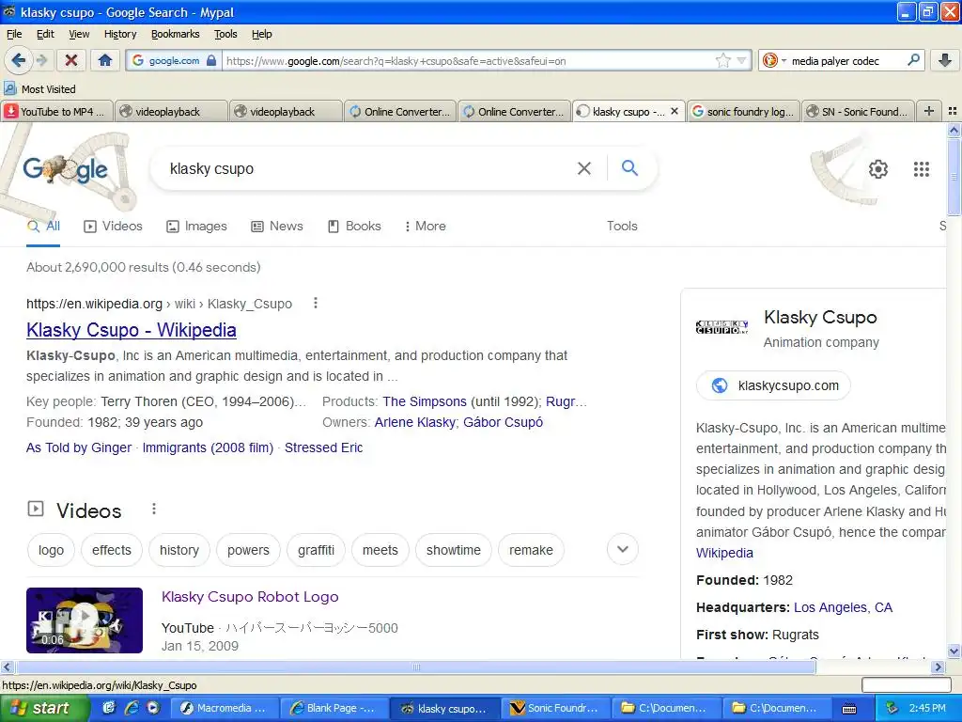Open a new tab with plus button
This screenshot has width=962, height=722.
[929, 111]
